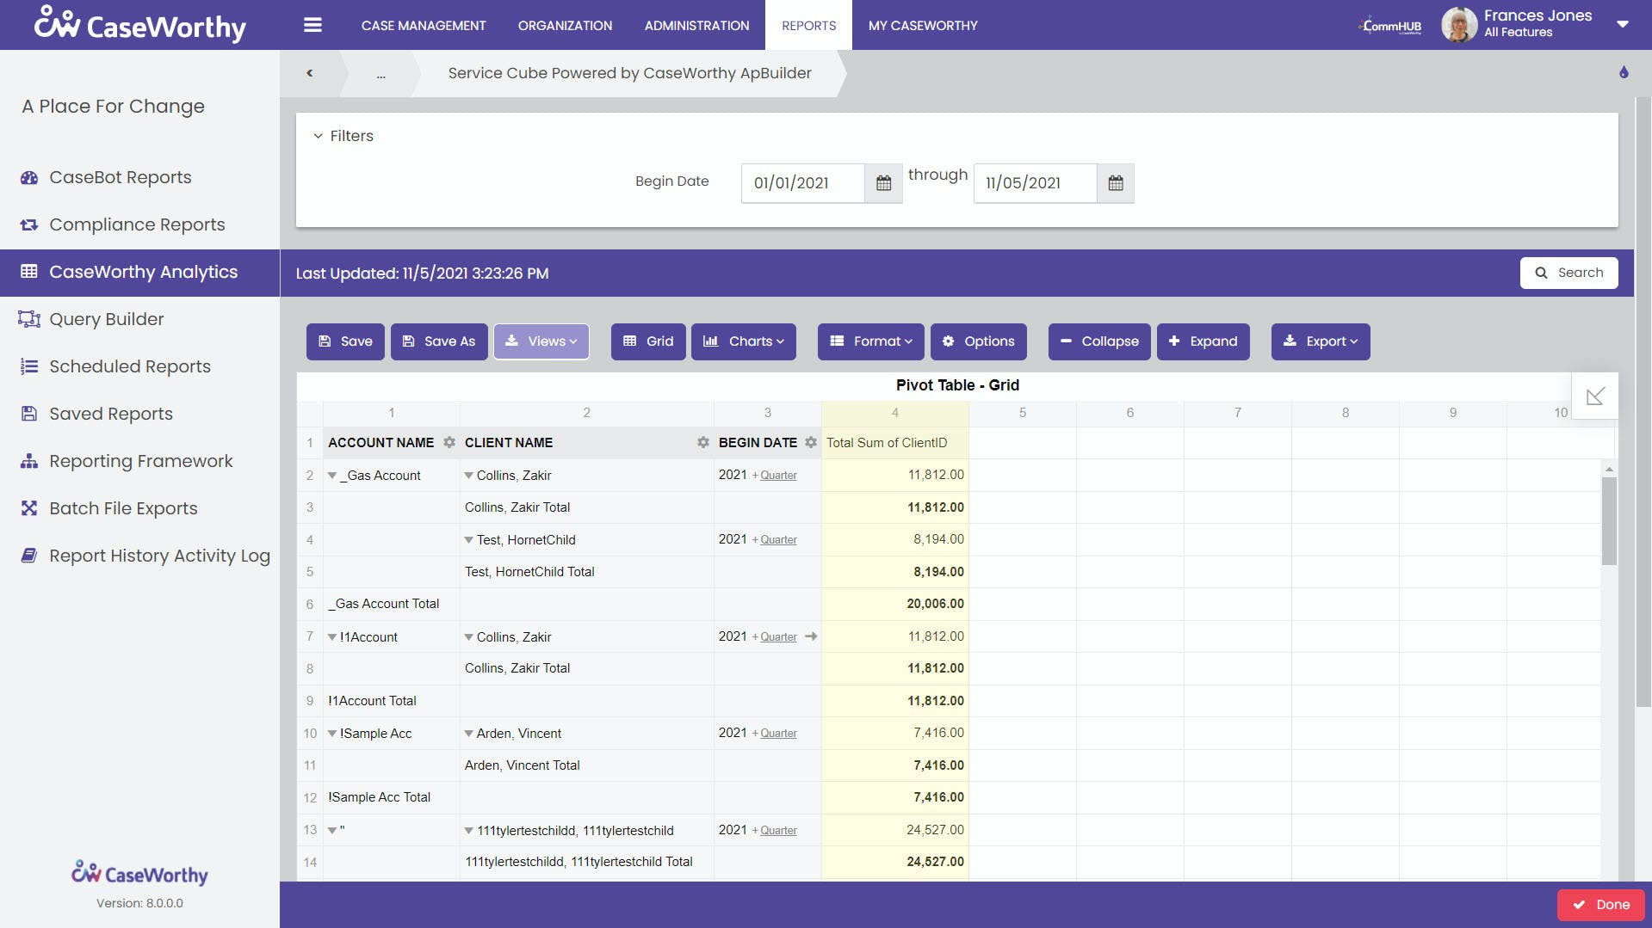The width and height of the screenshot is (1652, 928).
Task: Click the CaseWorthy logo in header
Action: 139,25
